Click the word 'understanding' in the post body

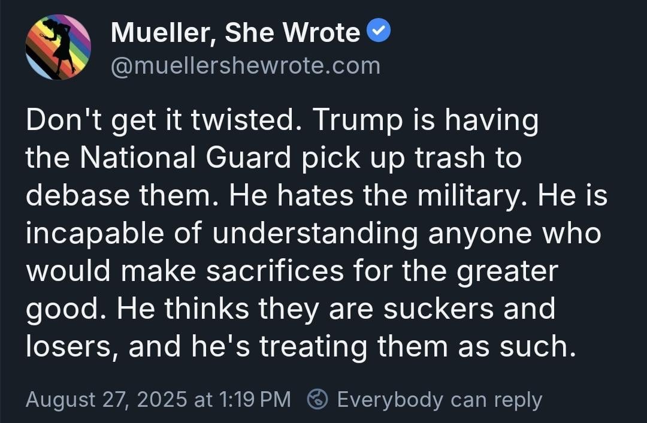(315, 233)
